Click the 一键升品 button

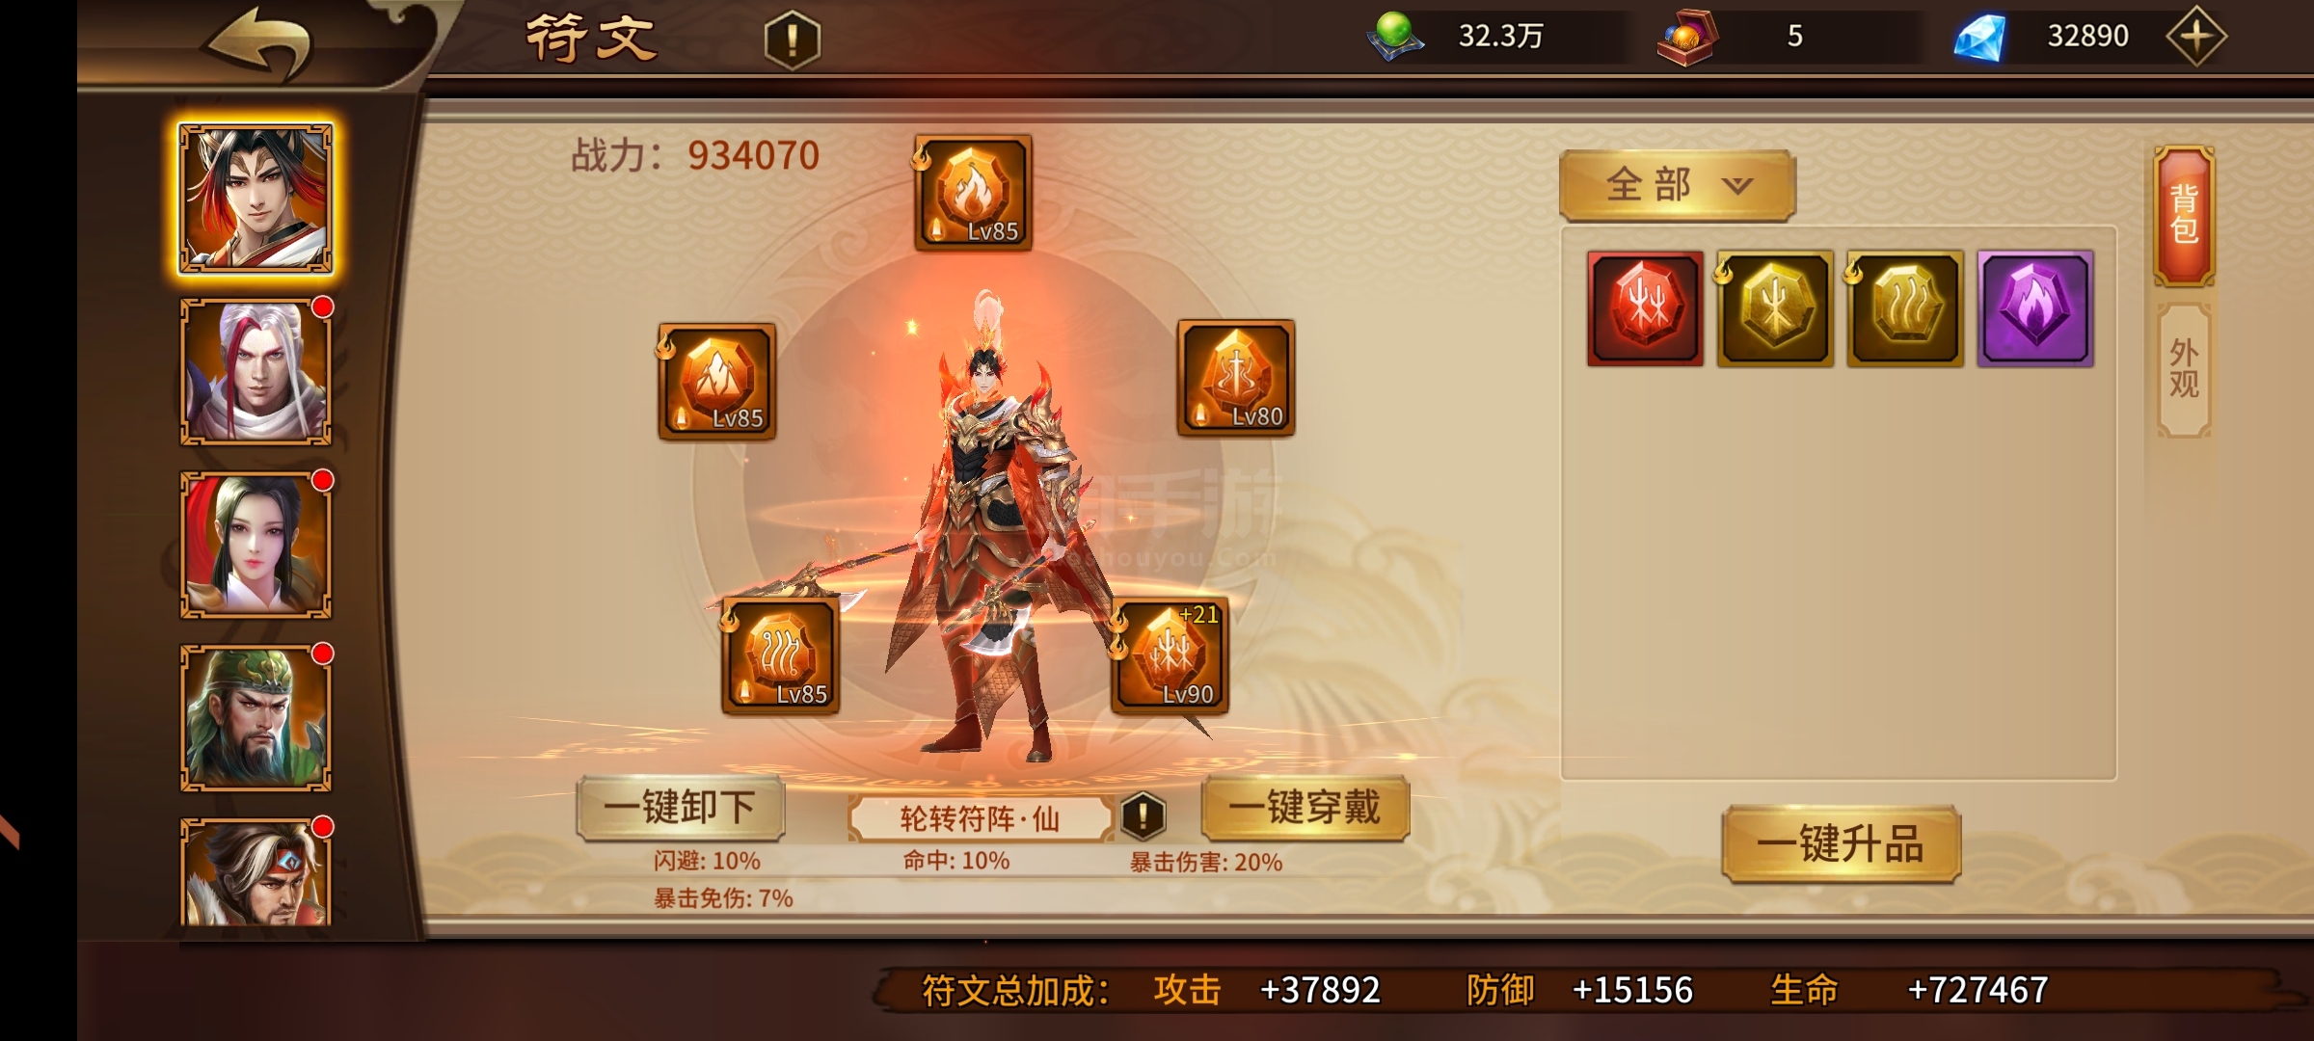(1841, 844)
